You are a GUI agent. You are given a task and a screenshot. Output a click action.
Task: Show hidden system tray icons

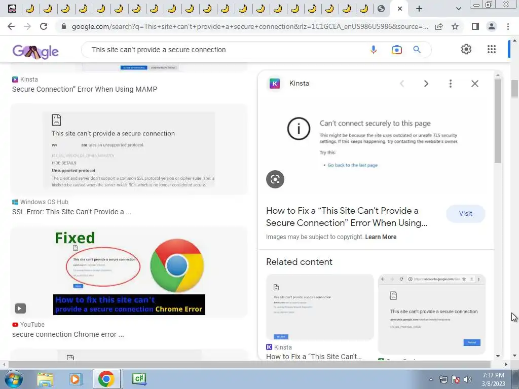[x=431, y=379]
